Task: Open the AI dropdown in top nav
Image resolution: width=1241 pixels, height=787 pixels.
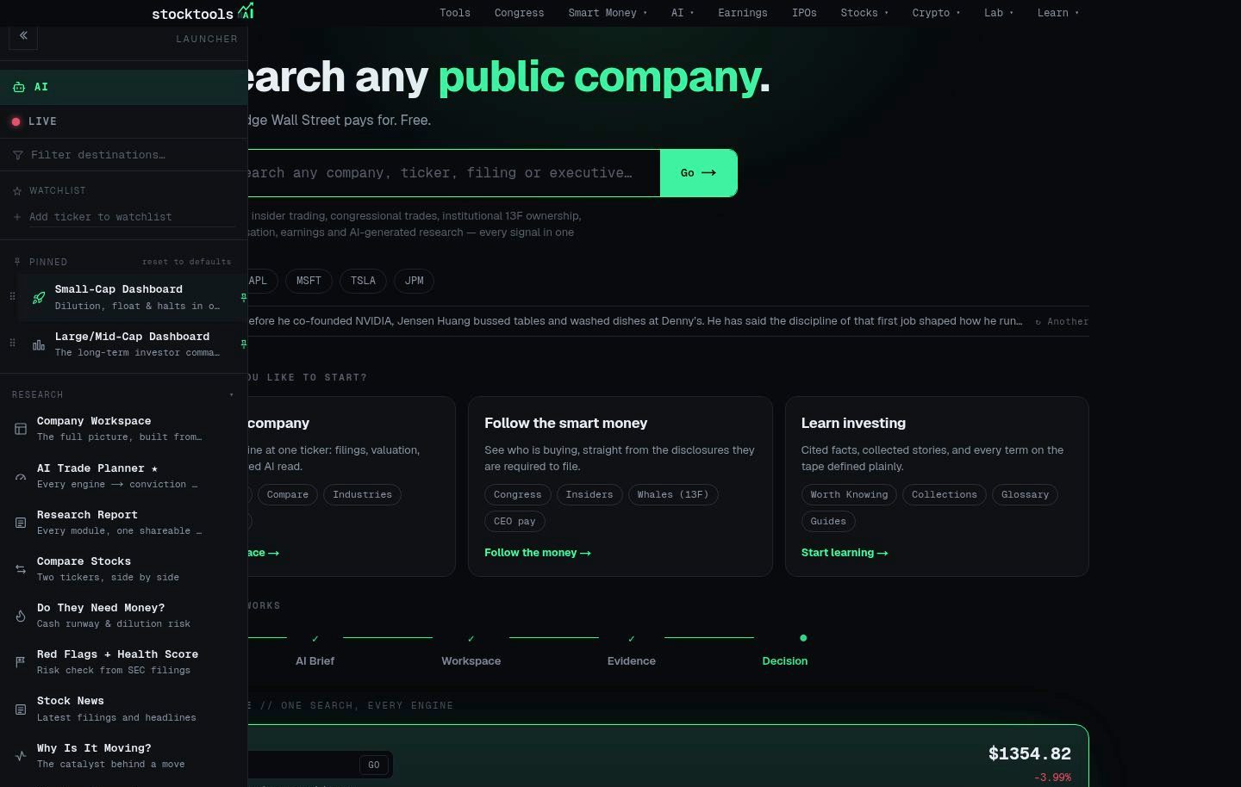Action: [683, 13]
